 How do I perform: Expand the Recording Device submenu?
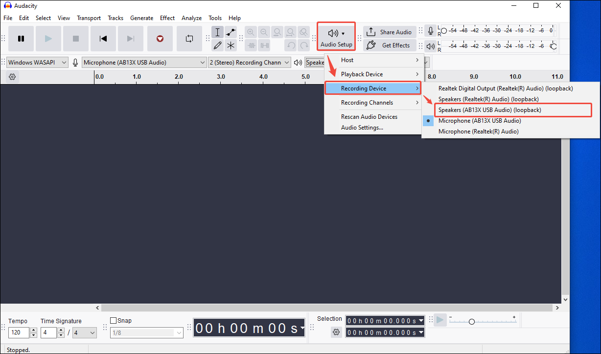click(374, 88)
